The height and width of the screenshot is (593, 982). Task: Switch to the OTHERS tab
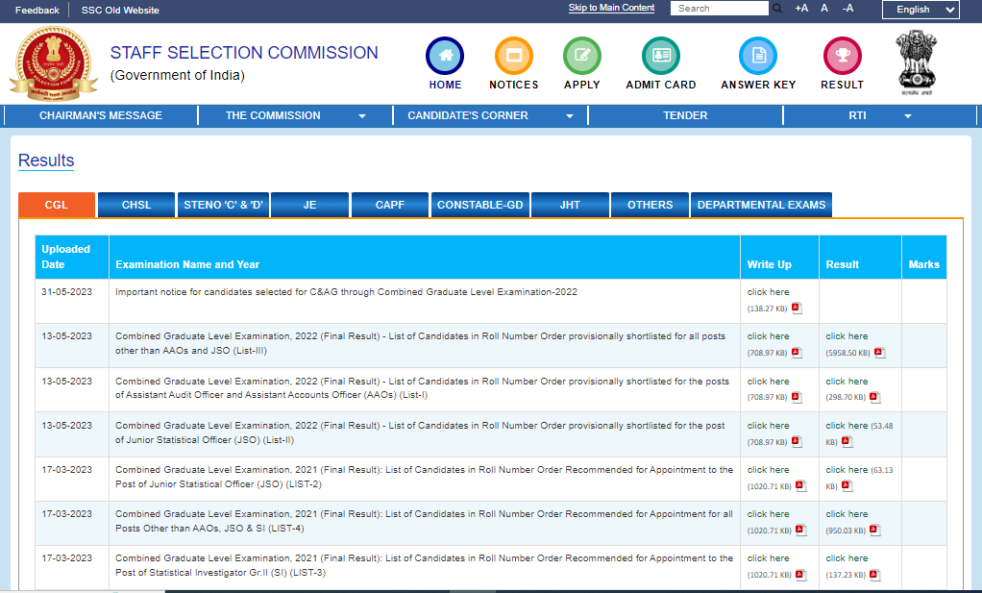coord(651,205)
